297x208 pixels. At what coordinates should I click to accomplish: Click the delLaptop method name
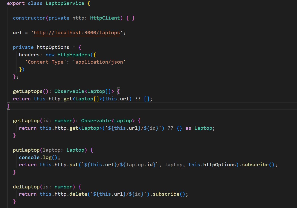coord(26,187)
